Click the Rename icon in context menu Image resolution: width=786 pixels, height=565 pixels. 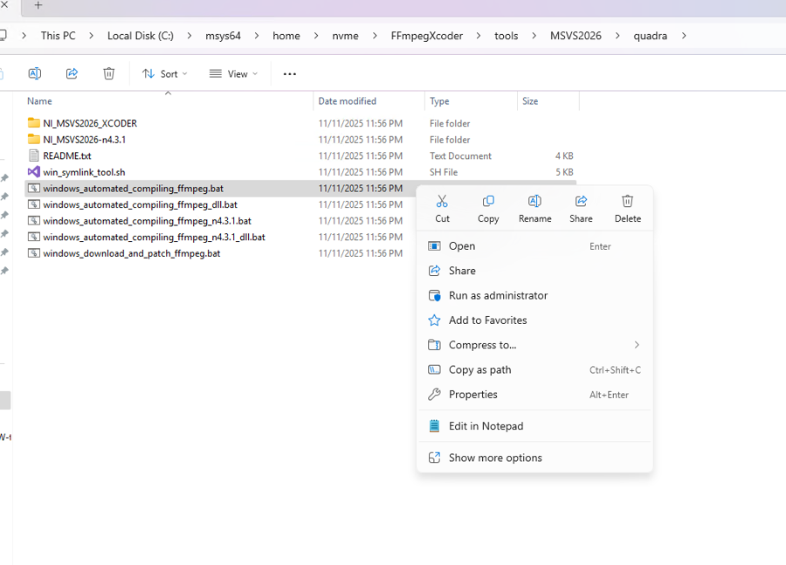(x=534, y=202)
